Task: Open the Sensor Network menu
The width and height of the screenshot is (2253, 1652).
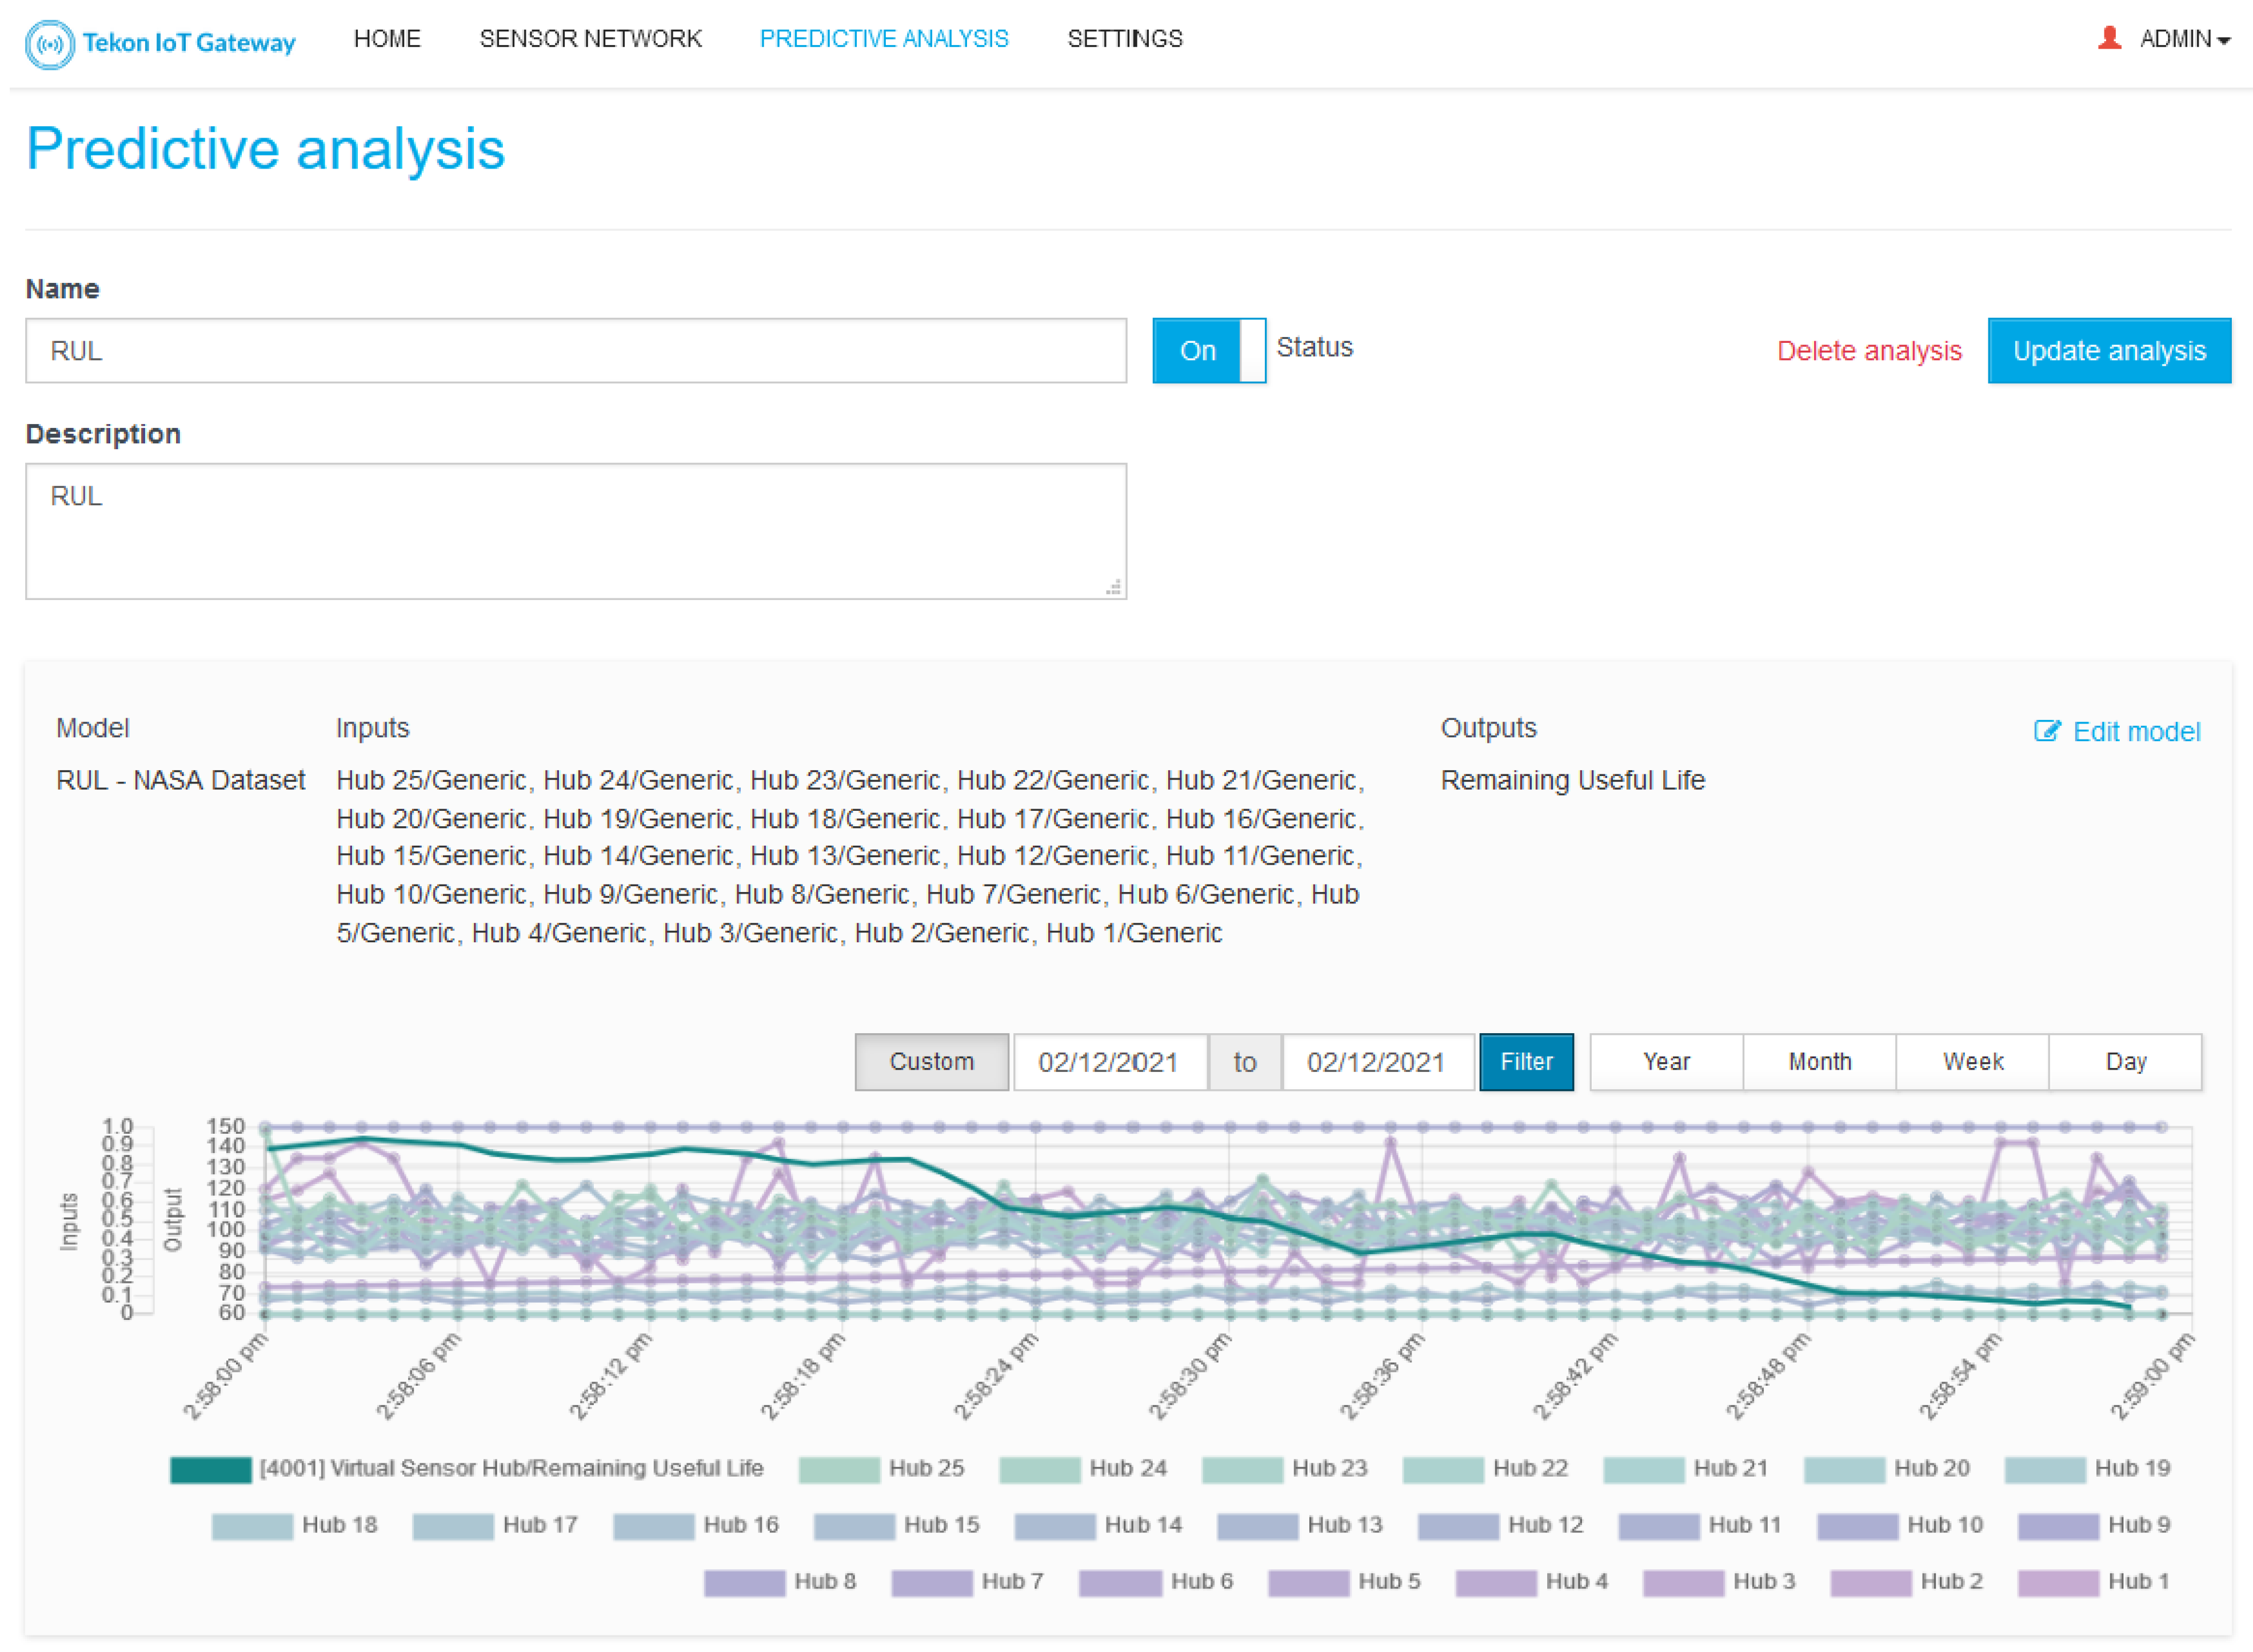Action: pyautogui.click(x=590, y=39)
